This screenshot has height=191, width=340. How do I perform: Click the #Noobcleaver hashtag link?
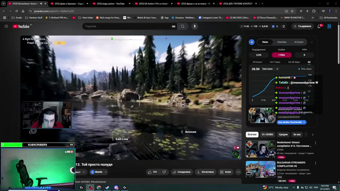click(x=98, y=182)
